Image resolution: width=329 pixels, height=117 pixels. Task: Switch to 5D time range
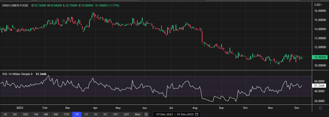(15, 114)
